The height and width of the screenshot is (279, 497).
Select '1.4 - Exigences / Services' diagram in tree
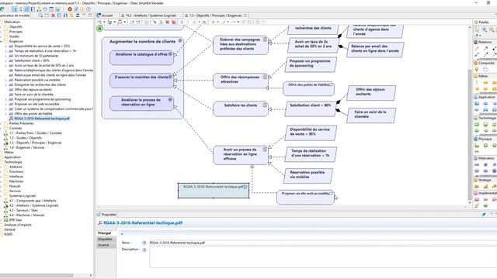click(x=27, y=147)
